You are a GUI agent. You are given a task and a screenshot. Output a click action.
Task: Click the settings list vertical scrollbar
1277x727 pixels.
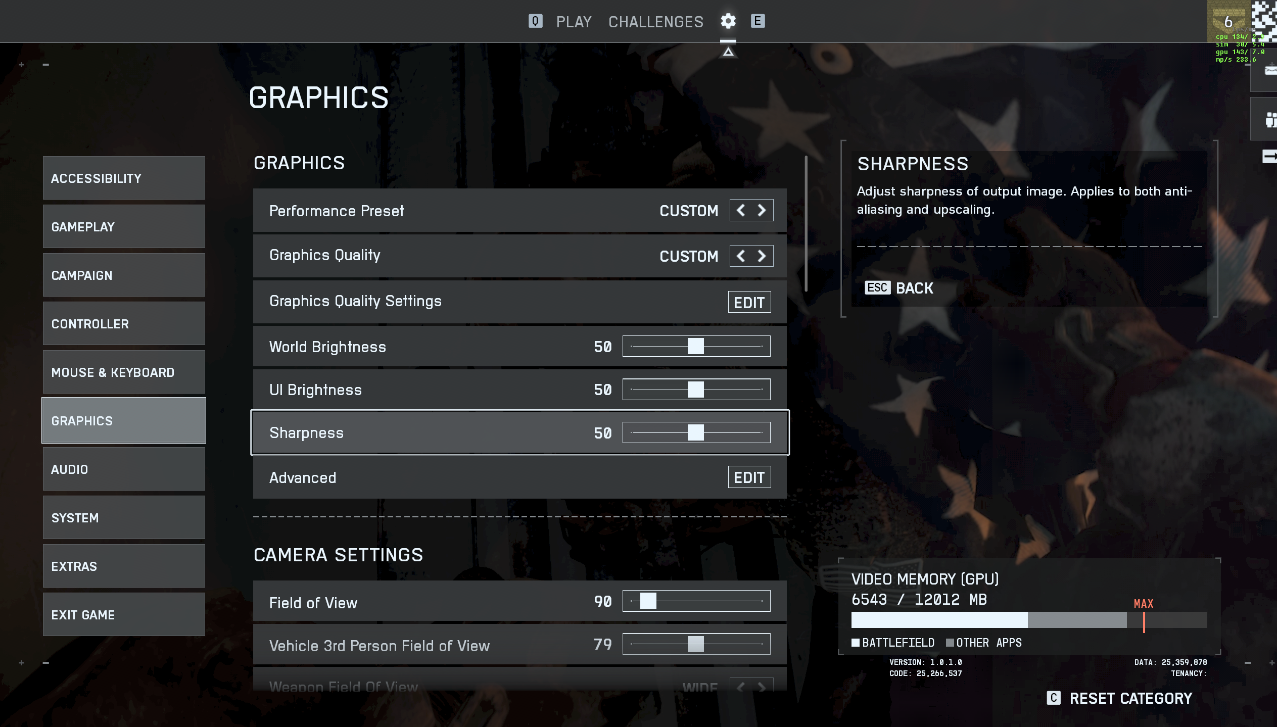806,224
